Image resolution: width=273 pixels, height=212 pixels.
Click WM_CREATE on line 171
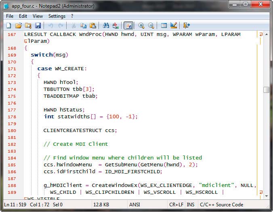69,69
